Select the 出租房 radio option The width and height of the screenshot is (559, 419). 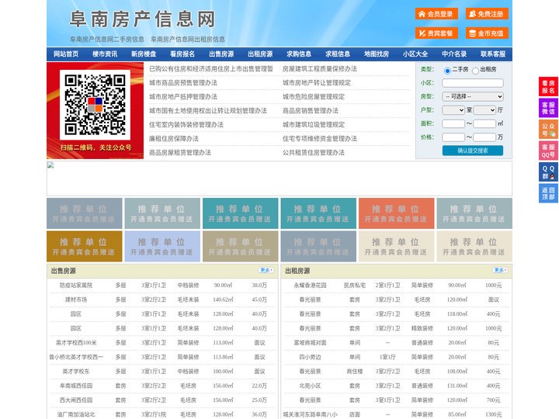(475, 71)
